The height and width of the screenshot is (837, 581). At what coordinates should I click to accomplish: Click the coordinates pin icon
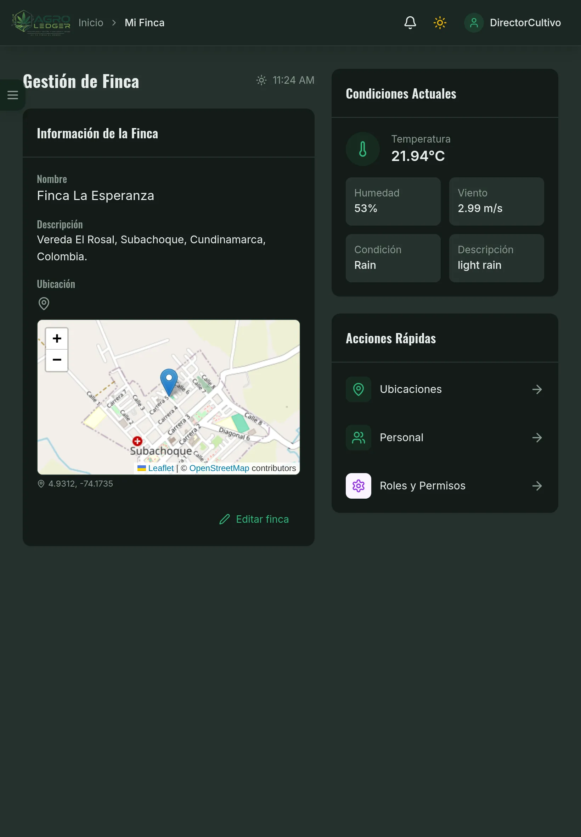[x=41, y=484]
